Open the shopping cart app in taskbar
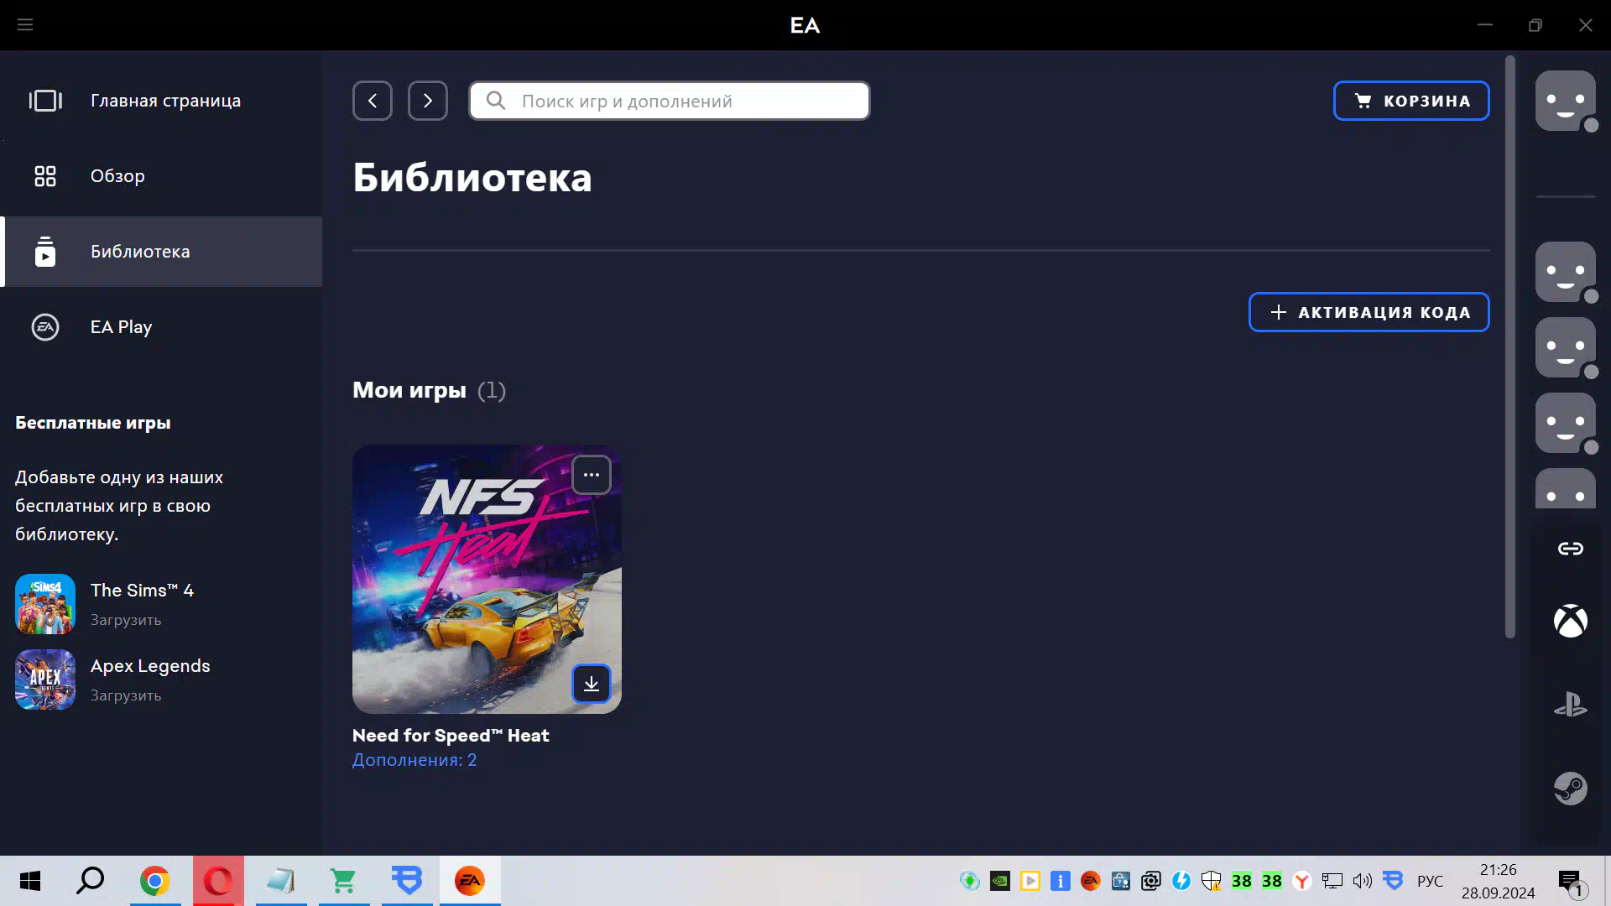The width and height of the screenshot is (1611, 906). point(344,881)
